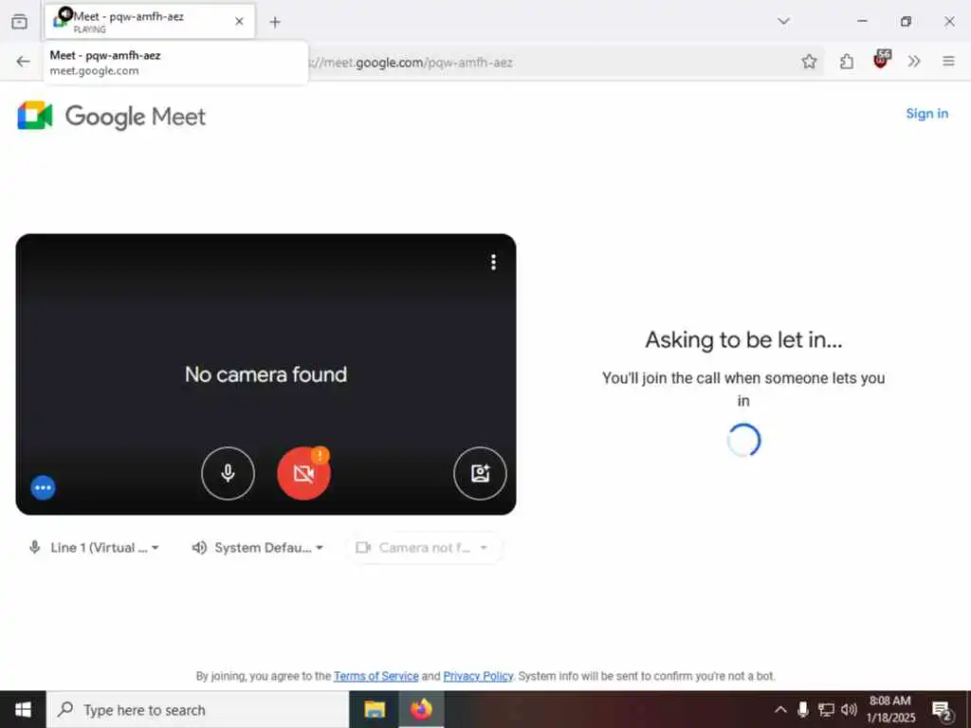
Task: Open a new browser tab
Action: click(x=275, y=22)
